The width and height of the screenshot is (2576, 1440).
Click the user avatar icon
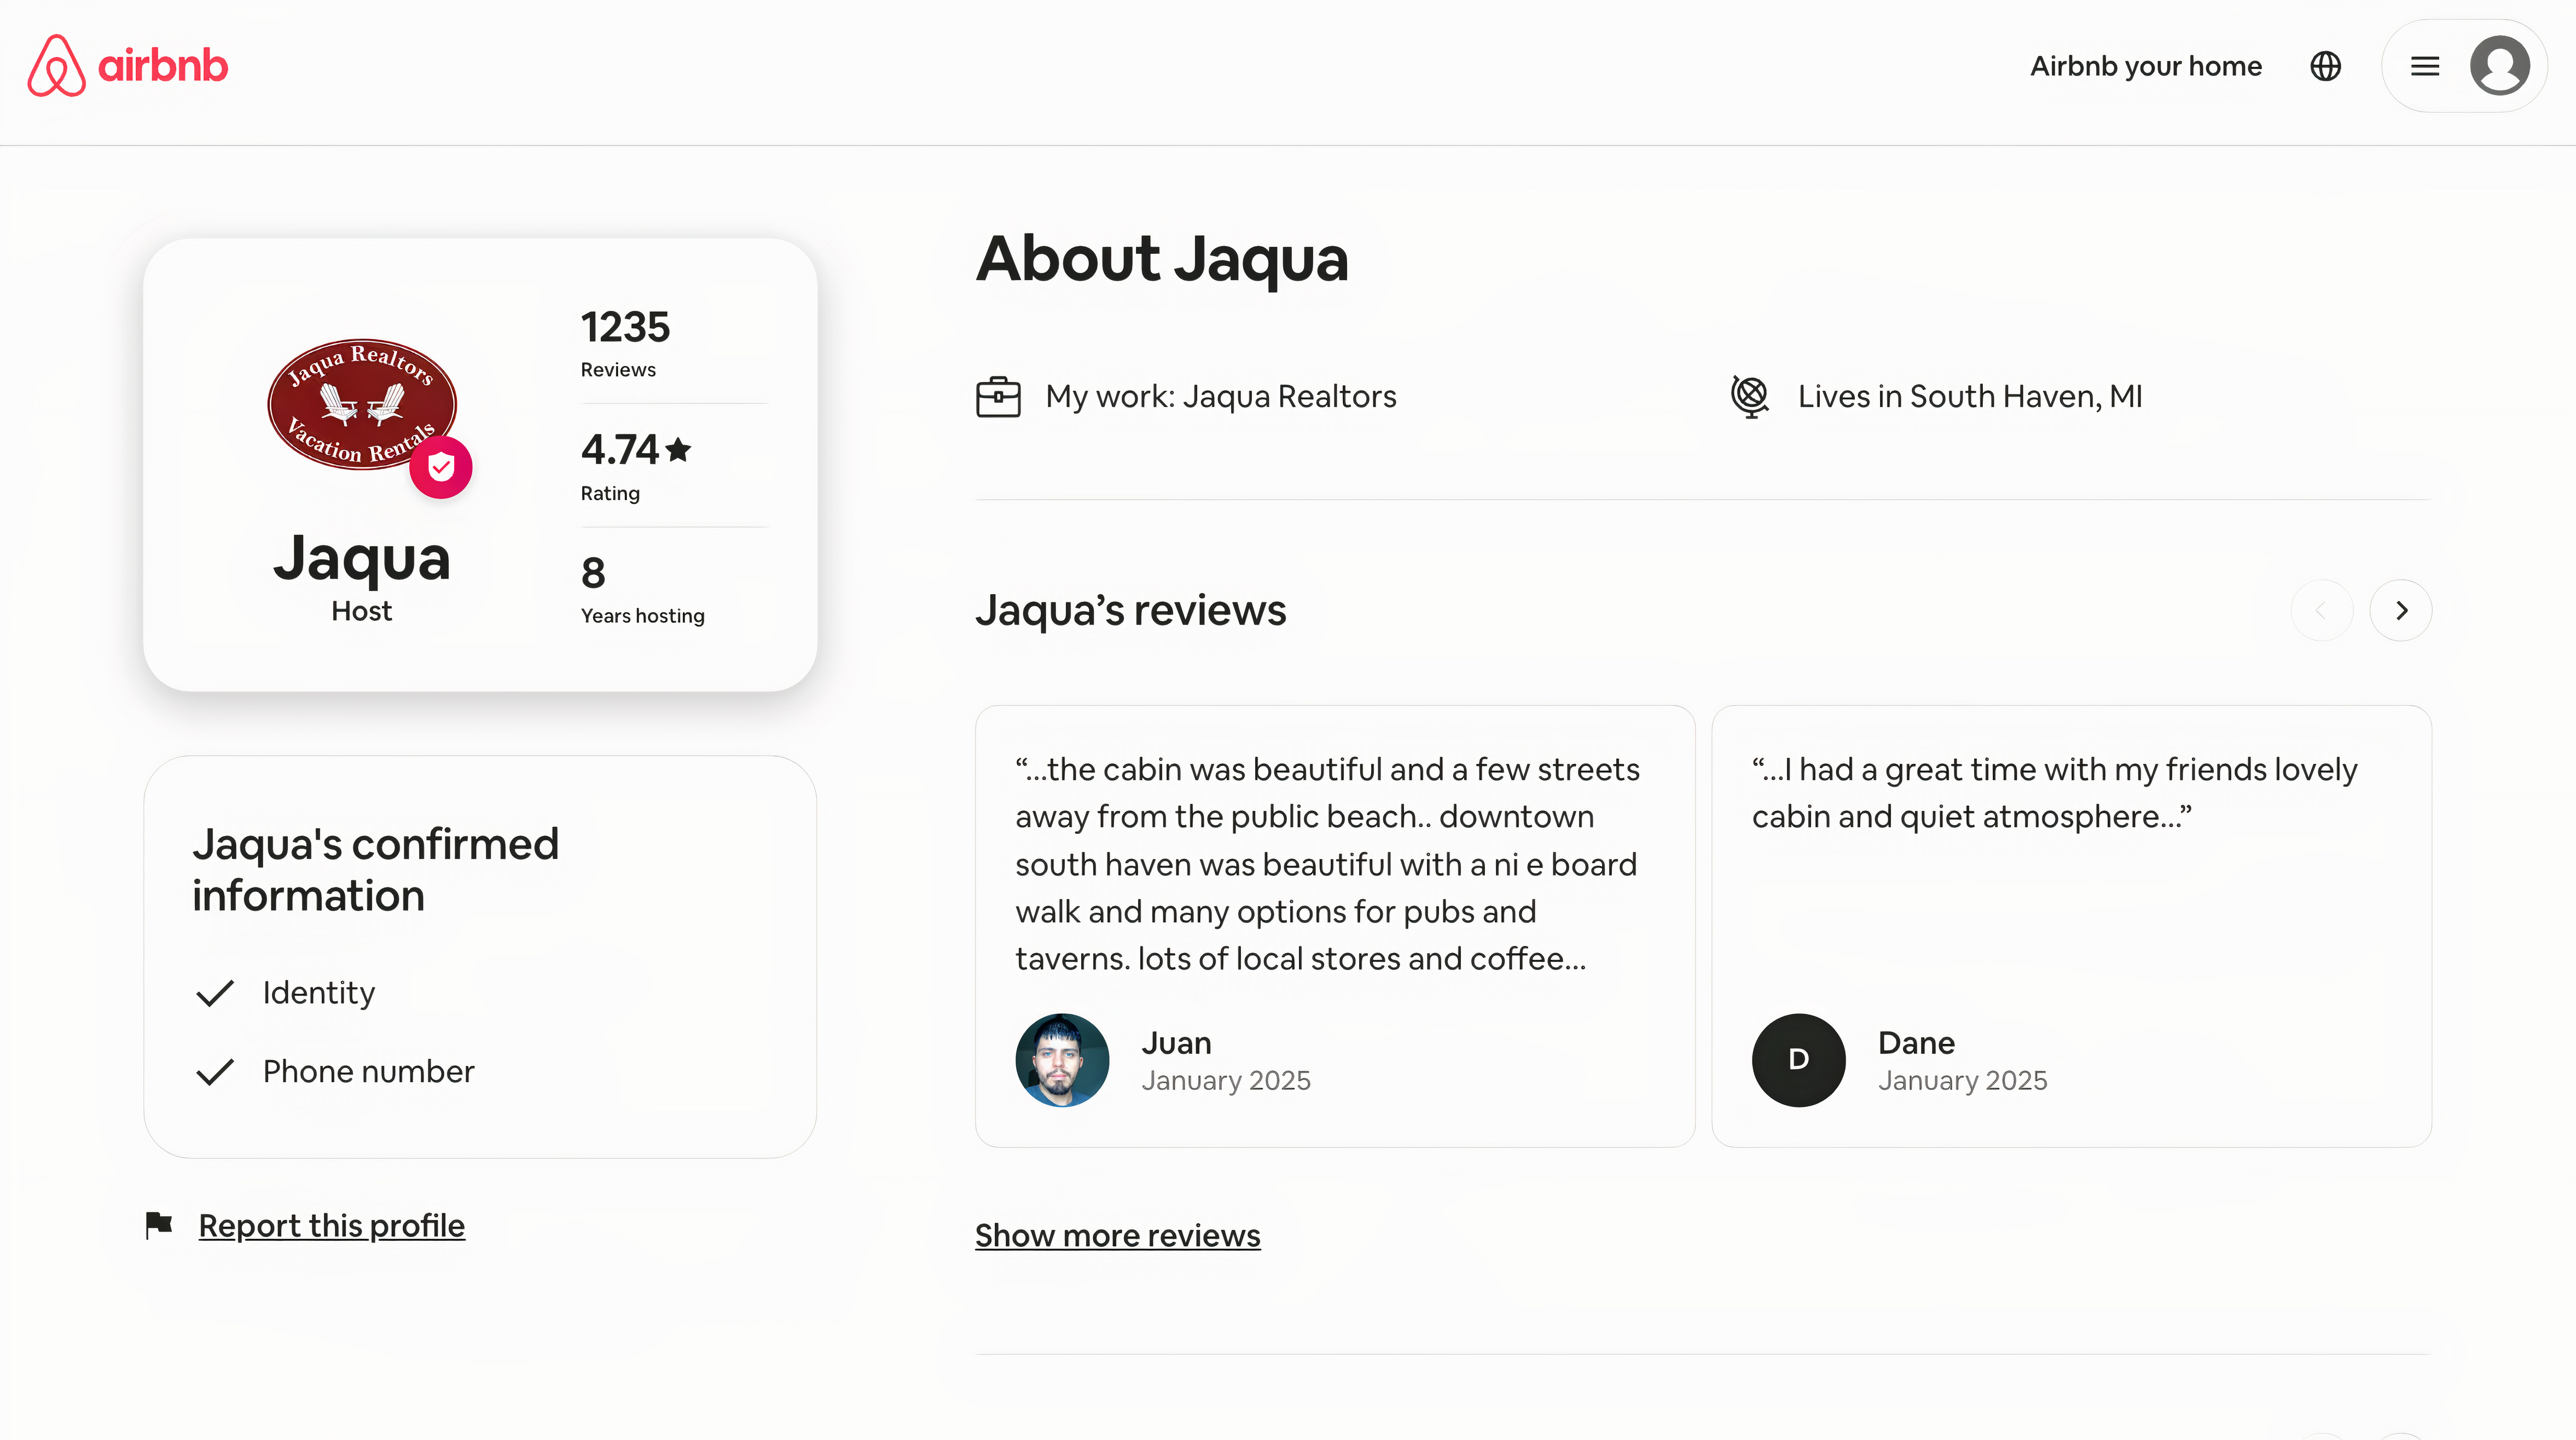pyautogui.click(x=2499, y=66)
